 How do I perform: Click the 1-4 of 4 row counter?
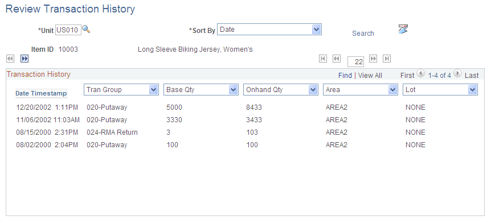click(439, 75)
